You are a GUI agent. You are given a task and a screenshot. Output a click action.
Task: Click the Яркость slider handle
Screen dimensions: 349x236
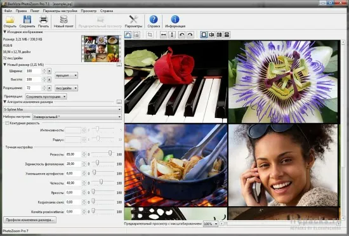(93, 192)
